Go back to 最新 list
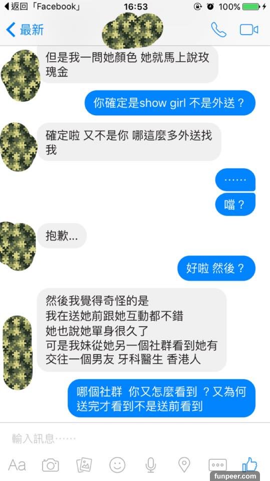 click(x=25, y=30)
